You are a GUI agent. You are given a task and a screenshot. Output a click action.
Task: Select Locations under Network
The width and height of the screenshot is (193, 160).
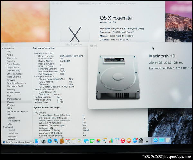pos(13,133)
